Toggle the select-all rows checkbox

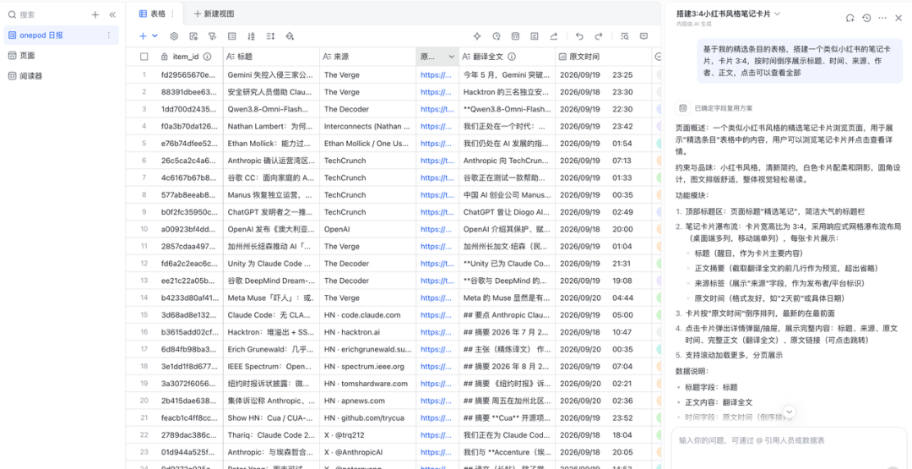(x=144, y=57)
